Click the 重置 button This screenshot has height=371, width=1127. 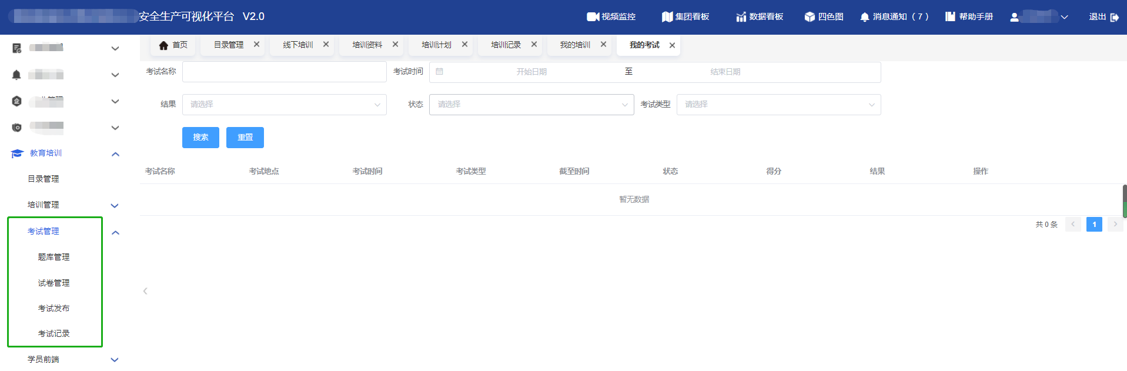point(245,138)
